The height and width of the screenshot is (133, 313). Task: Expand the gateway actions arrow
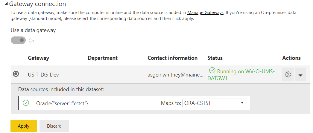tap(300, 75)
